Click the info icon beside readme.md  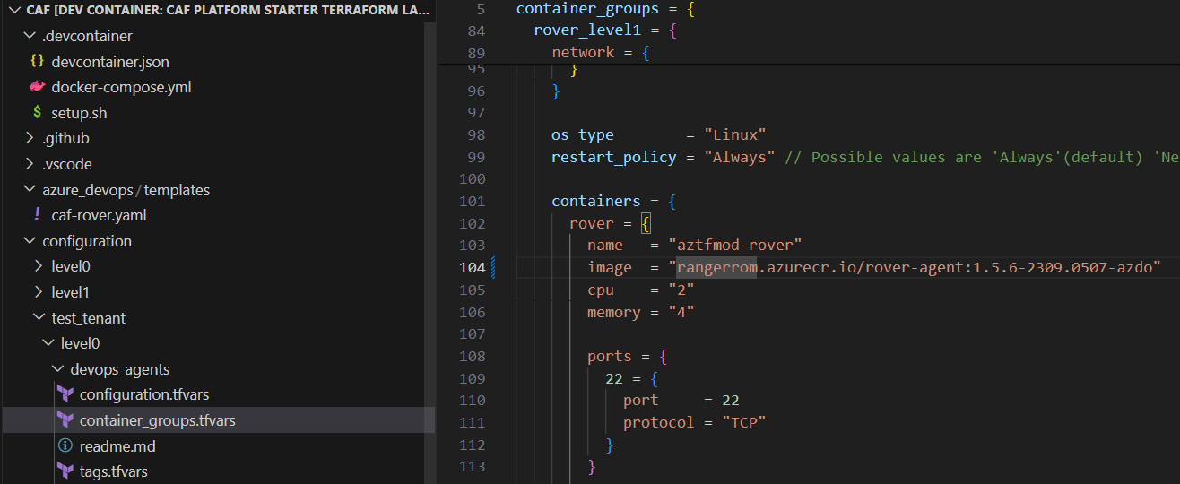(x=65, y=445)
